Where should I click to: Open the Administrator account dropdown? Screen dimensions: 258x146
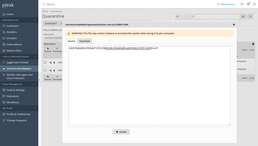point(227,4)
